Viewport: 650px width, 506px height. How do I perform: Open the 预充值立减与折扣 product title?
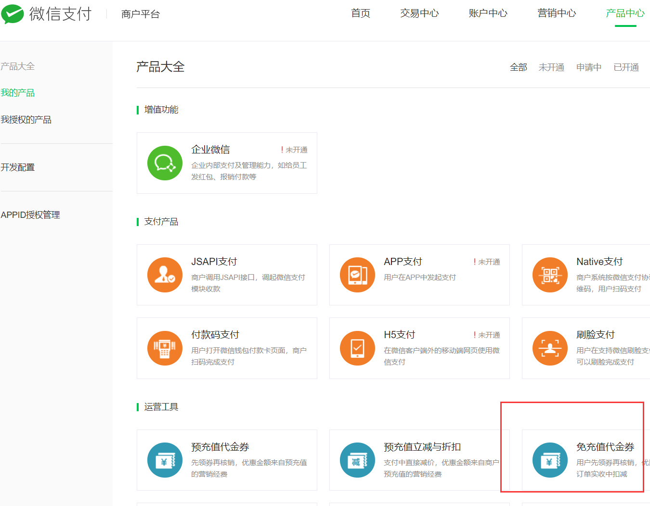coord(422,447)
